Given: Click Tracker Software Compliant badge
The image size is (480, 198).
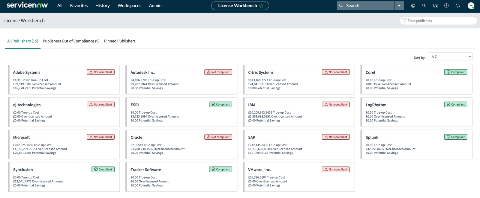Looking at the screenshot, I should tap(220, 169).
